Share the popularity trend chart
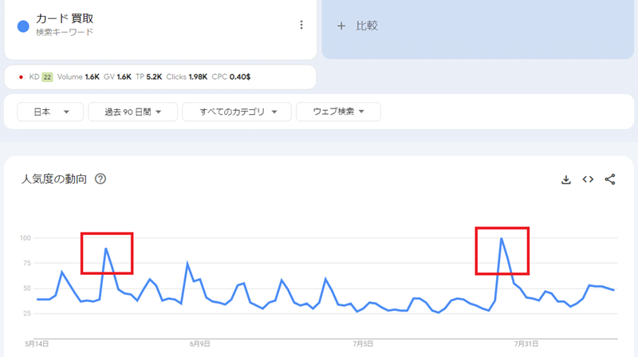The width and height of the screenshot is (638, 357). 610,179
